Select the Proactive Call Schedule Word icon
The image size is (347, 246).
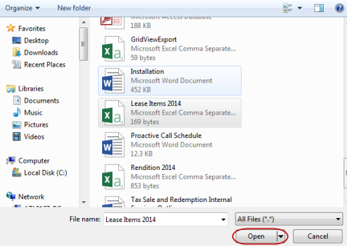113,145
